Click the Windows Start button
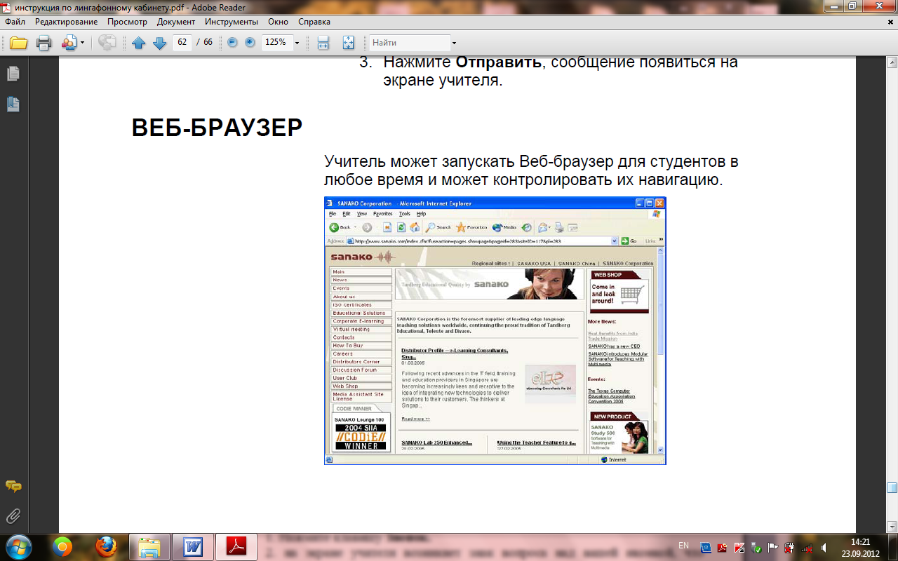898x561 pixels. pos(18,546)
